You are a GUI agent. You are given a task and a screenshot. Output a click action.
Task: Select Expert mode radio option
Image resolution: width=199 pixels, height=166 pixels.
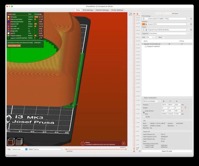[176, 14]
